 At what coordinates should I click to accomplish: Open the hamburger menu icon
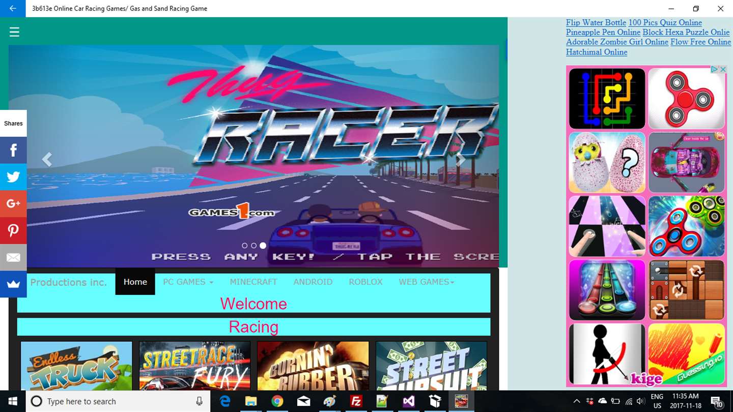click(x=14, y=32)
